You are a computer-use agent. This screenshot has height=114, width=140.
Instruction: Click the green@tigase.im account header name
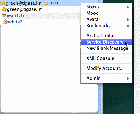click(24, 3)
